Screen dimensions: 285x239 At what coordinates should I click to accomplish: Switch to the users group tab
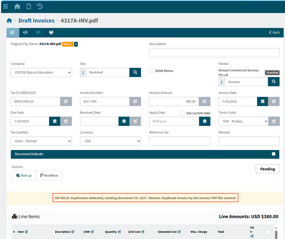coord(51,32)
